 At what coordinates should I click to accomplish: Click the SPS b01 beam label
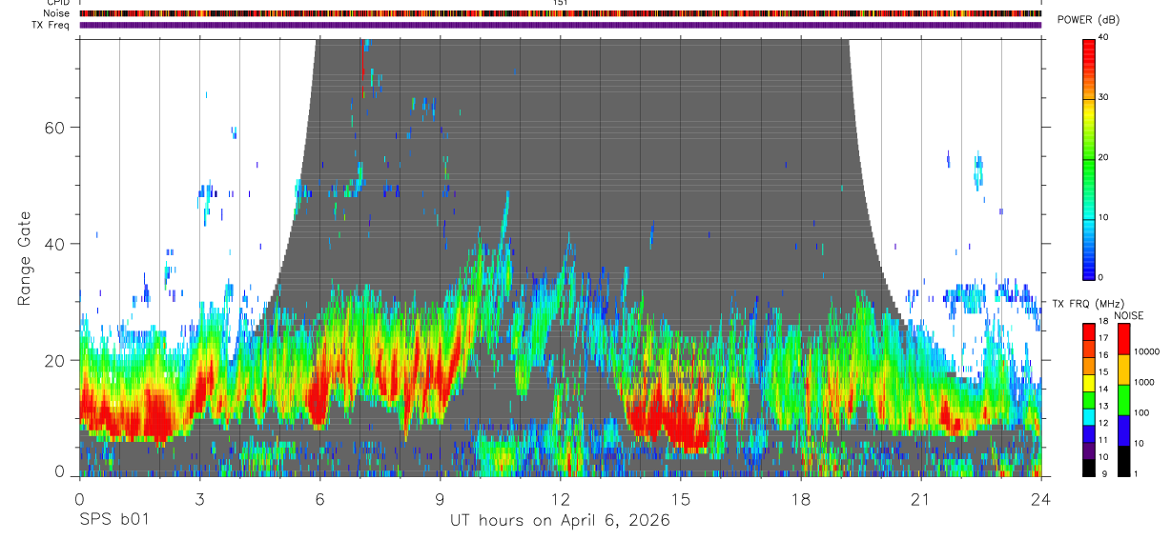coord(113,521)
